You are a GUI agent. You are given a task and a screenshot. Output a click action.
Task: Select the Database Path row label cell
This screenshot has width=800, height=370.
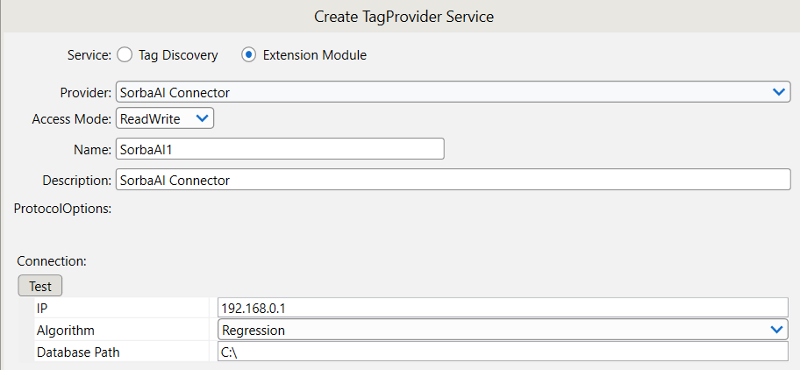pyautogui.click(x=123, y=352)
